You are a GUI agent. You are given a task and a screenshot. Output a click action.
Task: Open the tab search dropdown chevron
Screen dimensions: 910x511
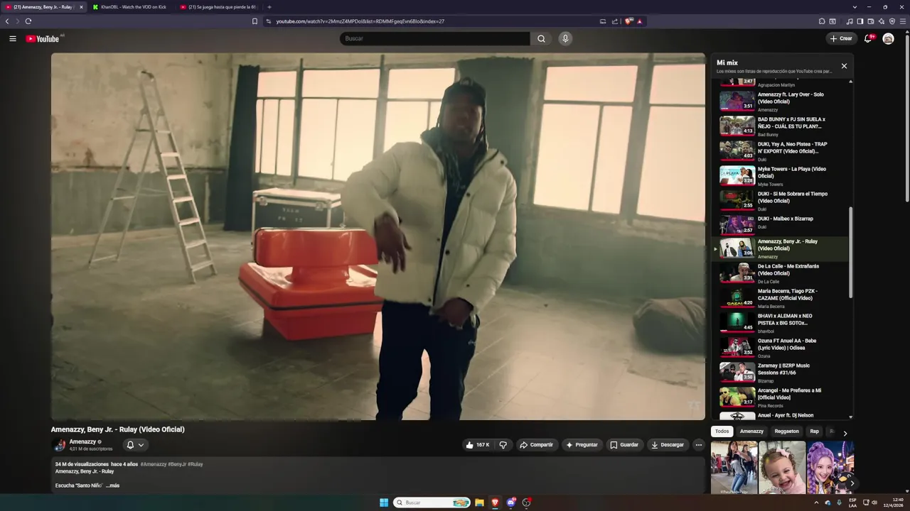855,7
